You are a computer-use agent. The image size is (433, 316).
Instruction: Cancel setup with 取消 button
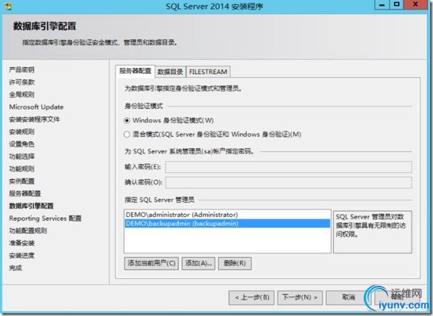(x=348, y=297)
